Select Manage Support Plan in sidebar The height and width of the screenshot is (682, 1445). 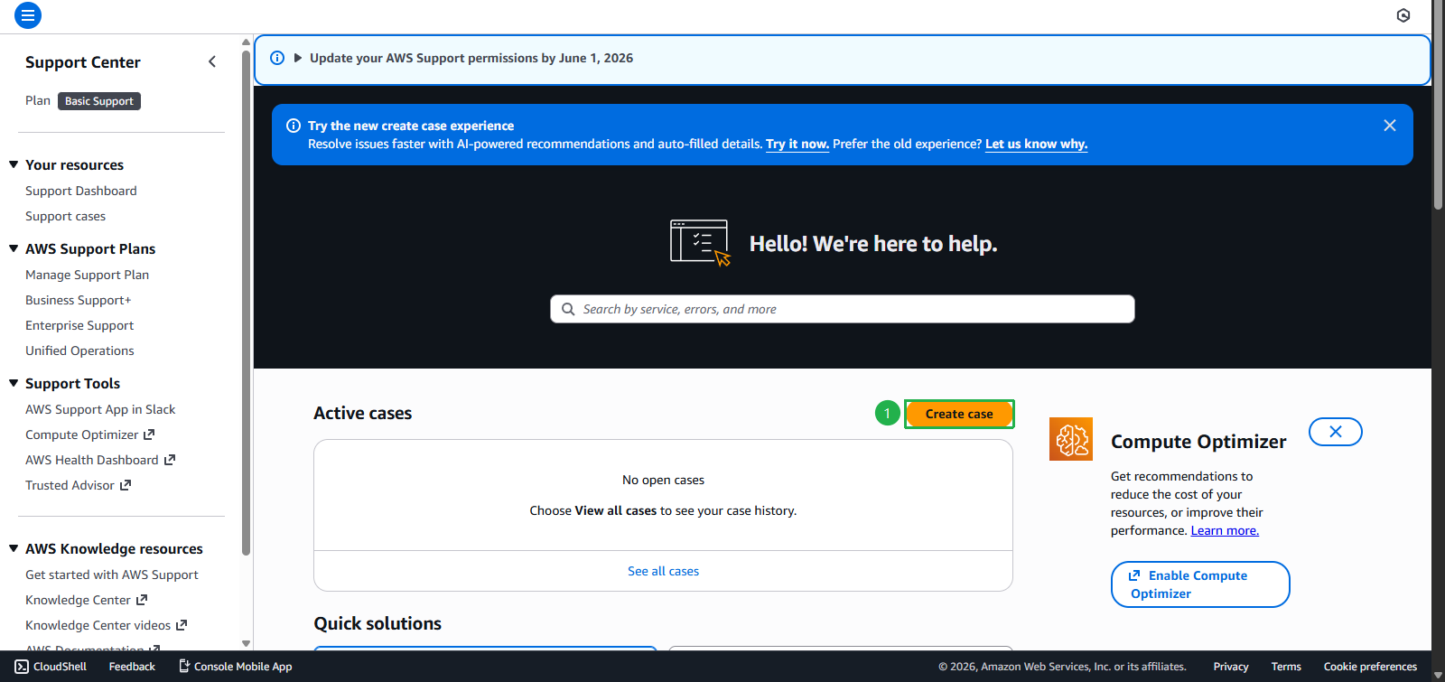pyautogui.click(x=87, y=275)
